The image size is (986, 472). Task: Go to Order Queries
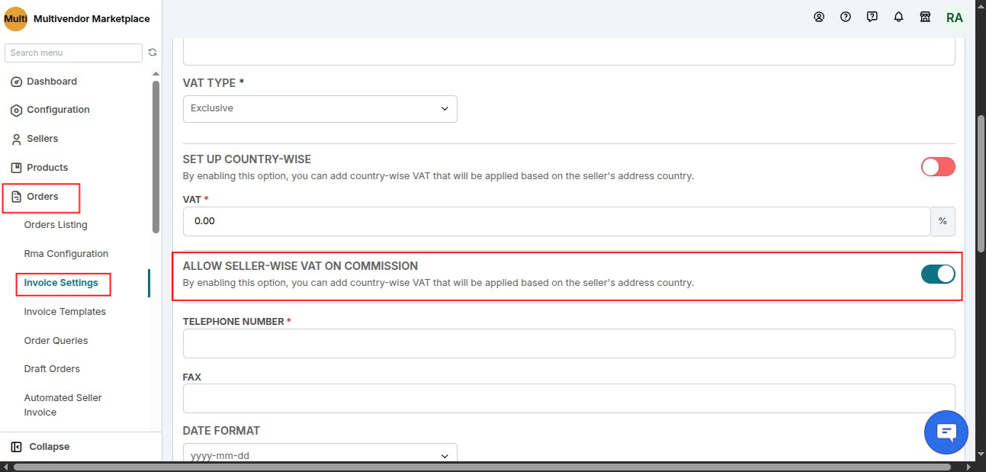56,341
